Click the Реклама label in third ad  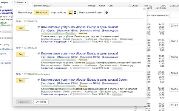[83, 86]
